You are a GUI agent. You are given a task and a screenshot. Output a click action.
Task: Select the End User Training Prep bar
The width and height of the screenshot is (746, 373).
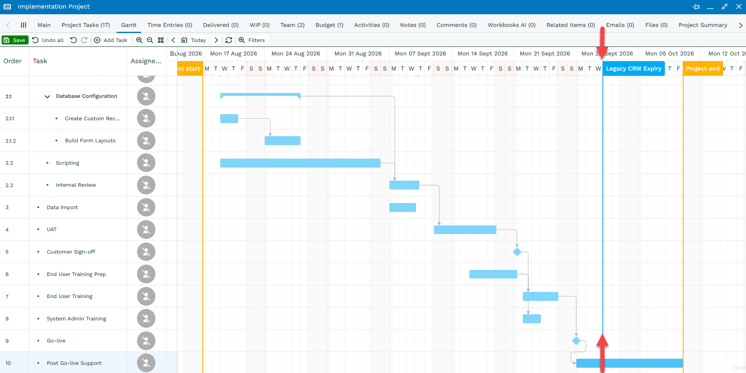tap(493, 274)
